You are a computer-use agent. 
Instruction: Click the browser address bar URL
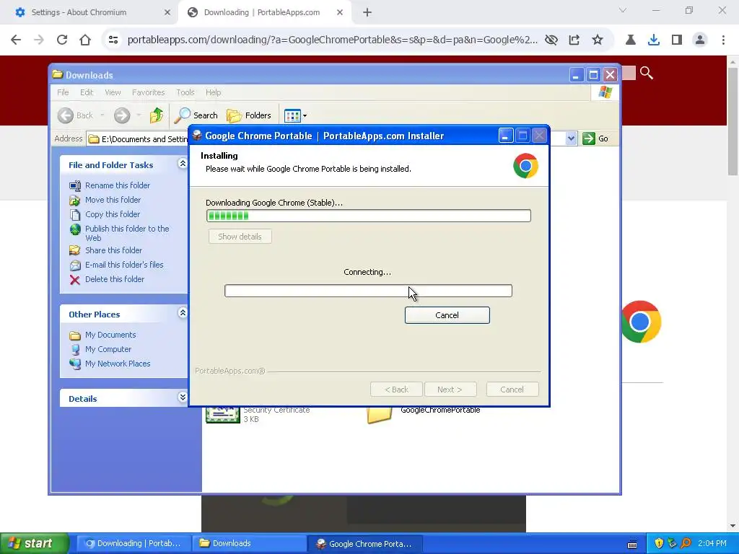click(332, 40)
